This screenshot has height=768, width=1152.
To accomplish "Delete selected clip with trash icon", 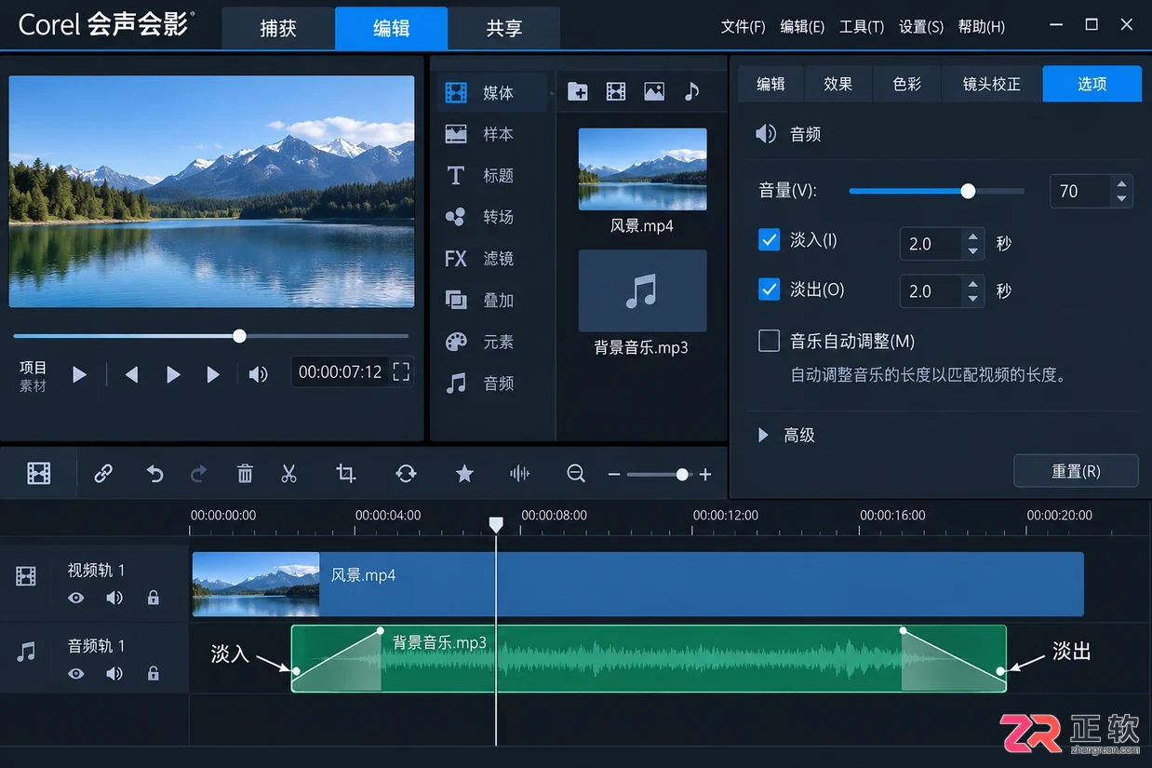I will (245, 474).
